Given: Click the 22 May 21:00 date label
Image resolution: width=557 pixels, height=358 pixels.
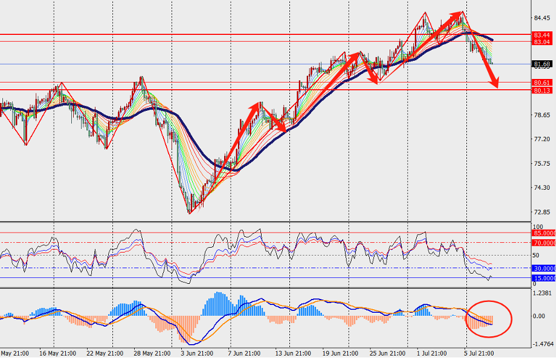Looking at the screenshot, I should tap(105, 353).
